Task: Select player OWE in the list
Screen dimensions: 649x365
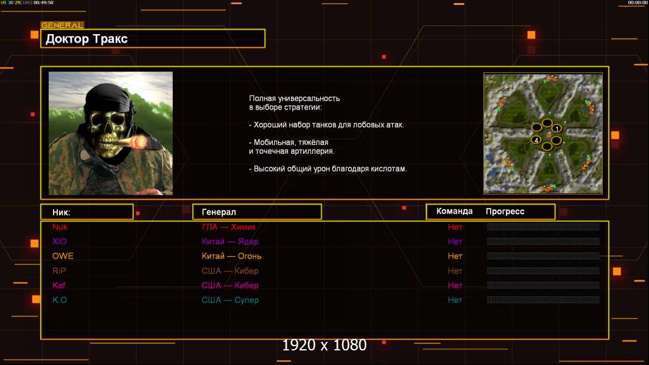Action: point(63,256)
